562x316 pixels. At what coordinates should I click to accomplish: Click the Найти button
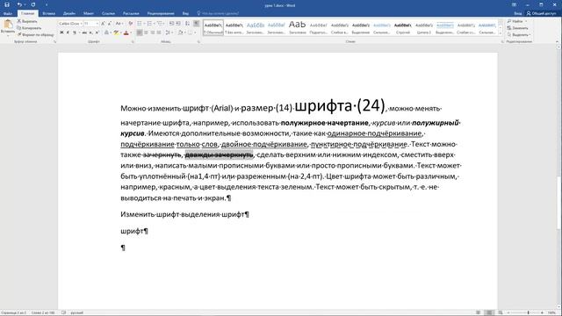pyautogui.click(x=517, y=21)
